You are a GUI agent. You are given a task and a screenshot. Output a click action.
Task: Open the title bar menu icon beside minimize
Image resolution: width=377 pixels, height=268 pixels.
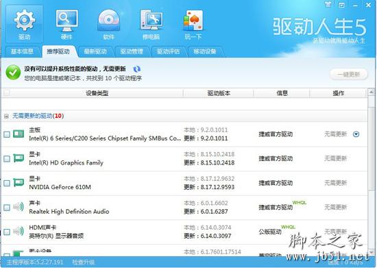click(341, 5)
